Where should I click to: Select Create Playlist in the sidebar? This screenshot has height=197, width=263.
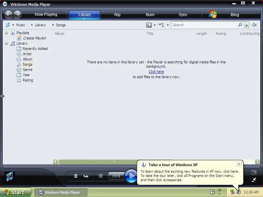[34, 38]
